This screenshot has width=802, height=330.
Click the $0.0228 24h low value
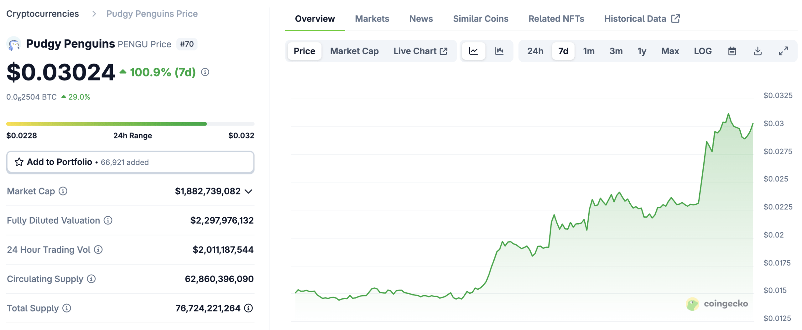click(x=22, y=136)
